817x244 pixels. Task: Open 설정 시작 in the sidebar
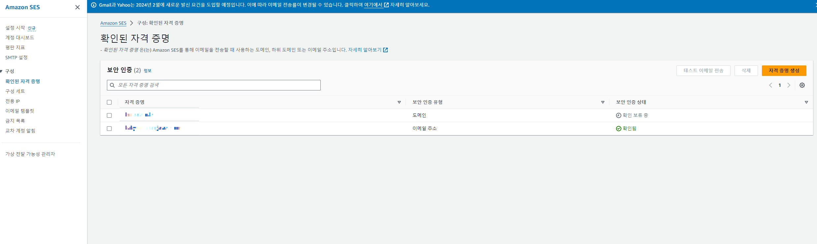click(x=15, y=28)
